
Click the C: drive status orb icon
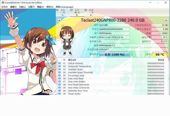[x=57, y=10]
